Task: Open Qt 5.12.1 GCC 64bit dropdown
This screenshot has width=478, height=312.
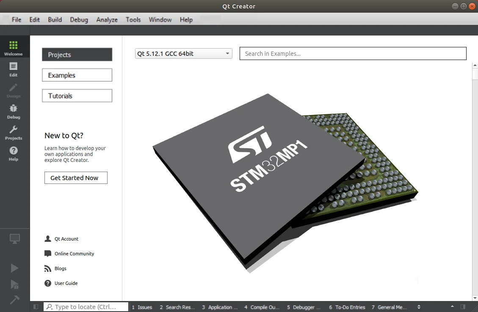Action: tap(183, 54)
